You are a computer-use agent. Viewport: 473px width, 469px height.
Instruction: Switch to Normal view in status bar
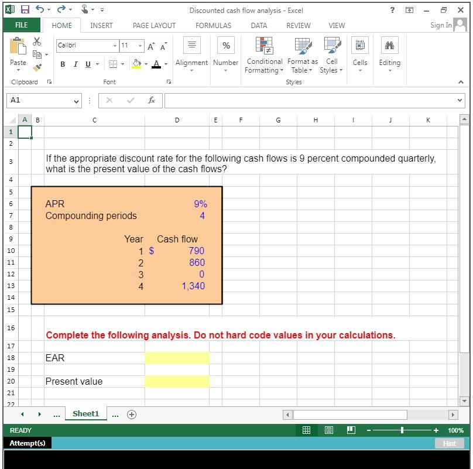(306, 430)
